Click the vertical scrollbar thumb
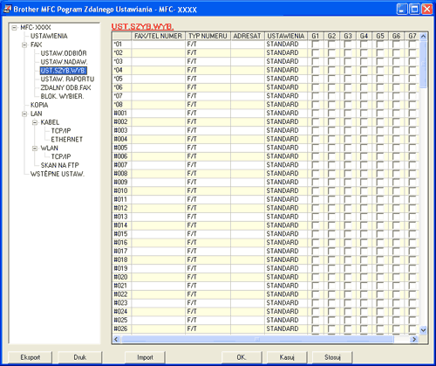This screenshot has width=436, height=366. click(x=423, y=64)
